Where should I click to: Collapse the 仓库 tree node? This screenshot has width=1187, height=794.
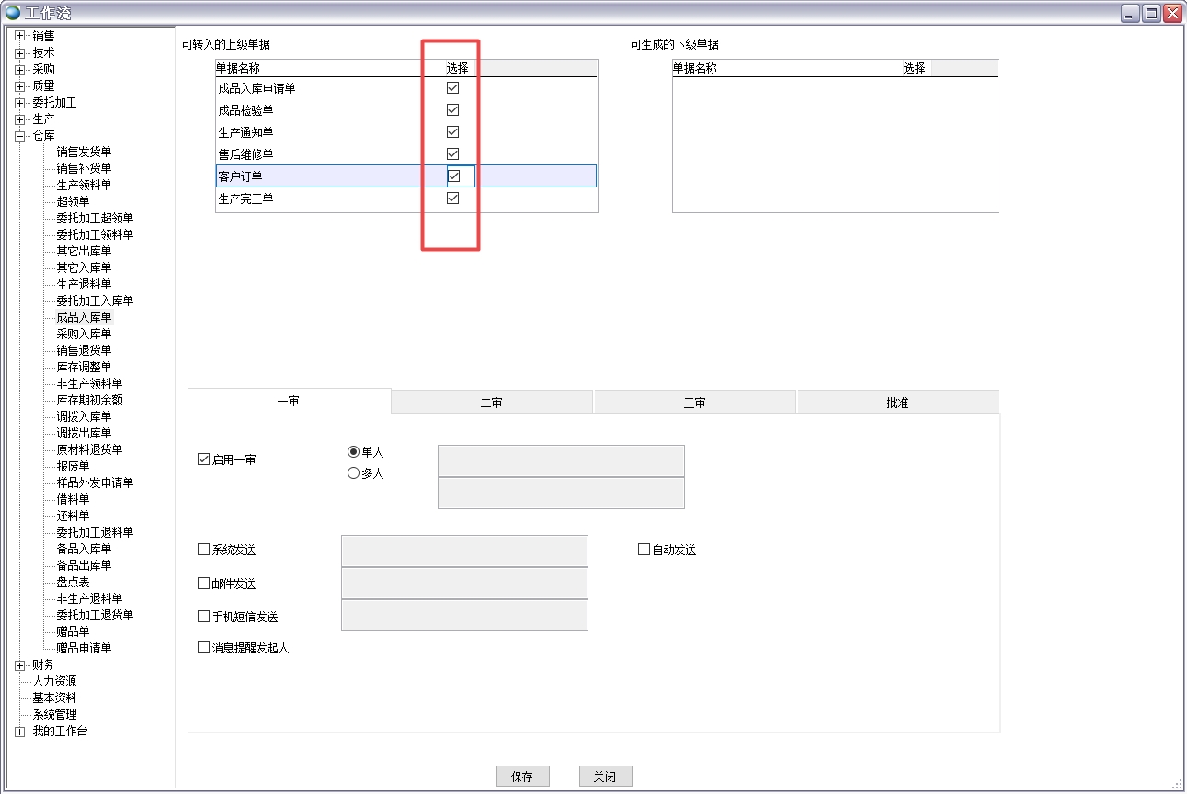19,135
